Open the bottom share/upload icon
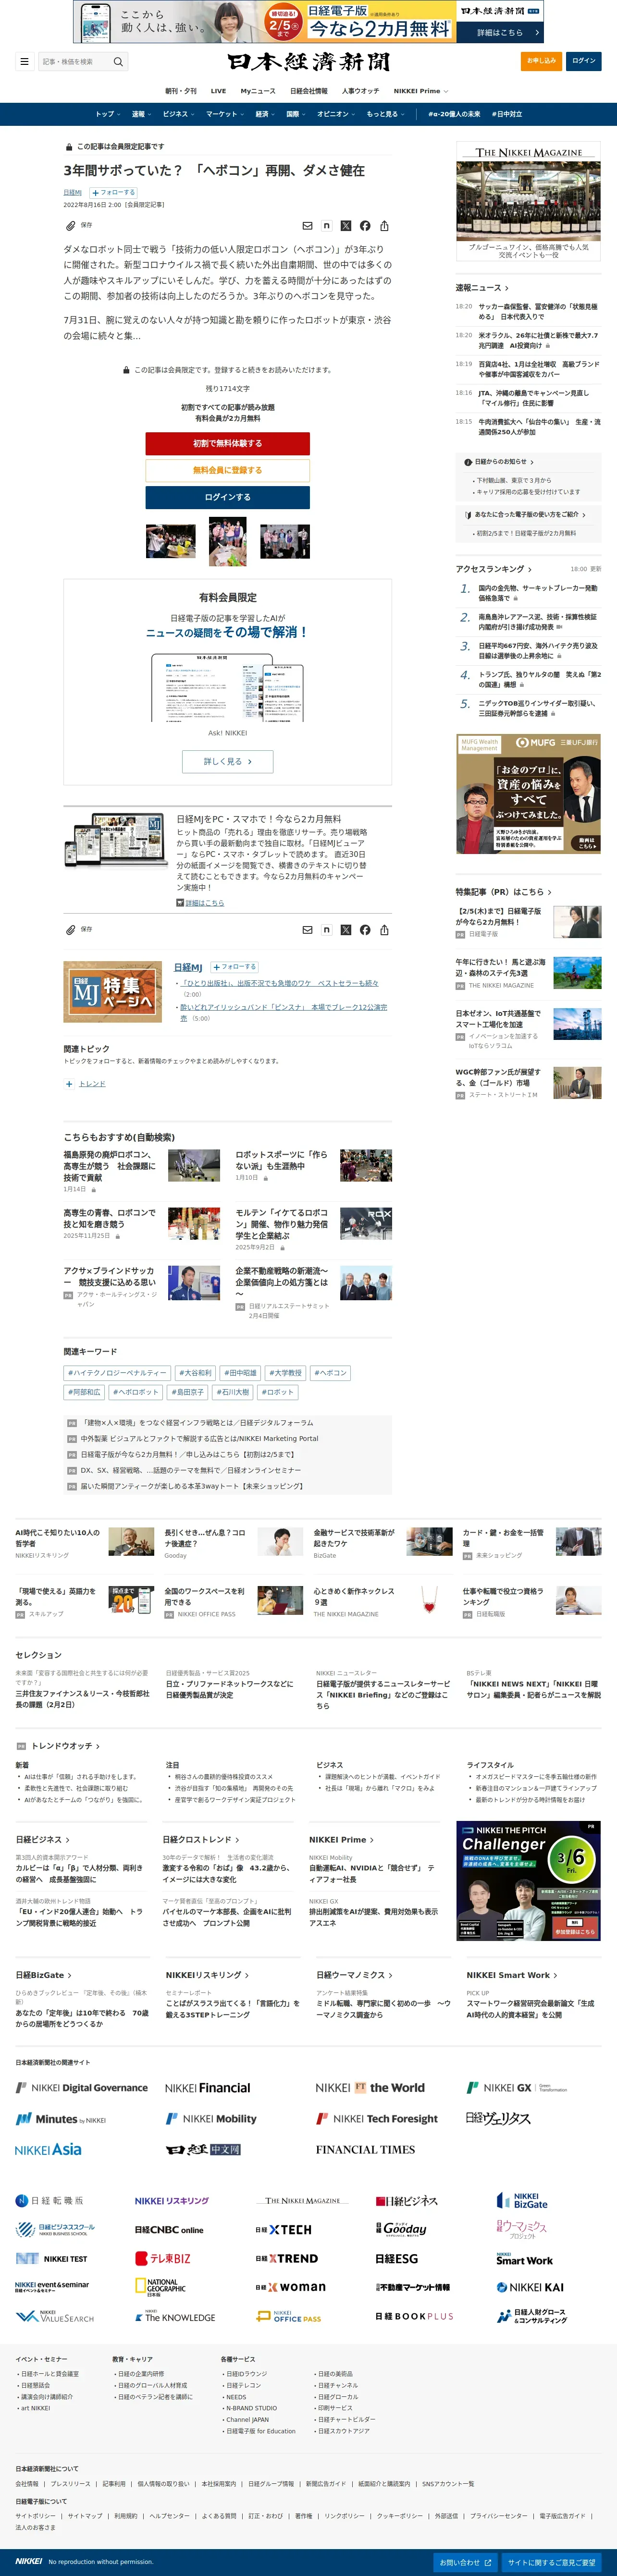Image resolution: width=617 pixels, height=2576 pixels. click(x=384, y=930)
